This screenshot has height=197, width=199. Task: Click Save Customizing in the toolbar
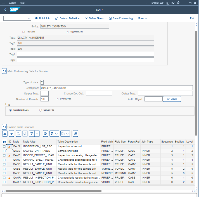(121, 18)
